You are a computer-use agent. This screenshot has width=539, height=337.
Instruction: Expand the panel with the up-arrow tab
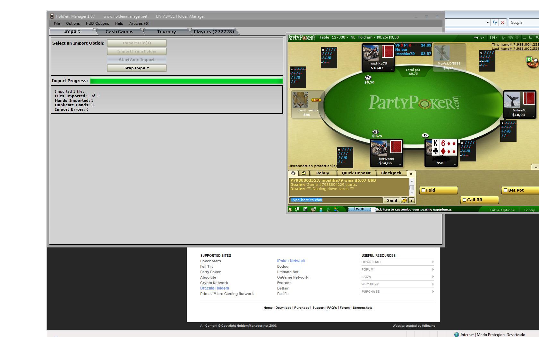click(x=535, y=167)
